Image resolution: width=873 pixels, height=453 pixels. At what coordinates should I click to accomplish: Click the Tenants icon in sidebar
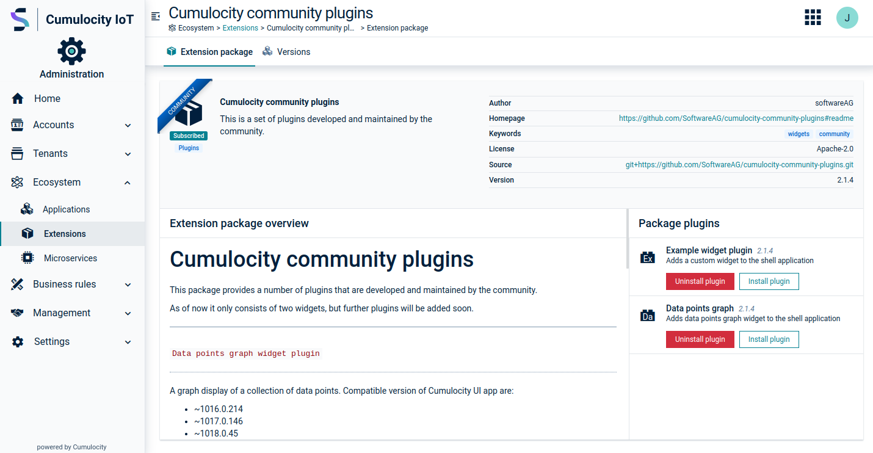pyautogui.click(x=17, y=153)
